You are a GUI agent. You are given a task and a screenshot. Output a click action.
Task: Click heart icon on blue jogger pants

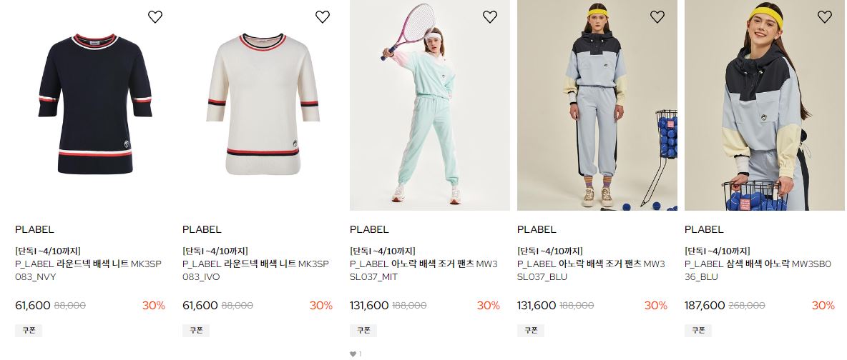coord(657,16)
